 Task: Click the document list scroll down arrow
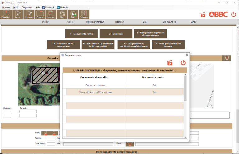click(185, 137)
